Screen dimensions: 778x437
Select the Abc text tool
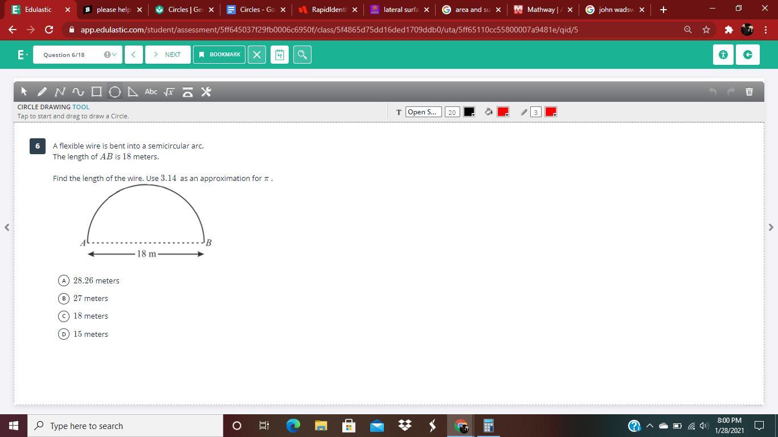151,92
